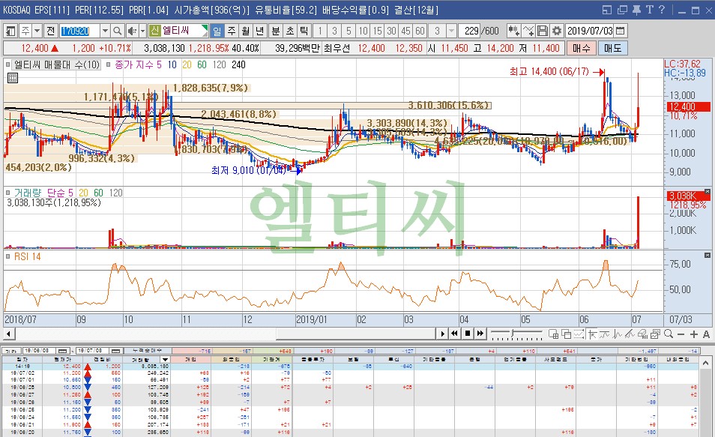Click the 229 bar count field
The image size is (715, 437).
pos(471,31)
